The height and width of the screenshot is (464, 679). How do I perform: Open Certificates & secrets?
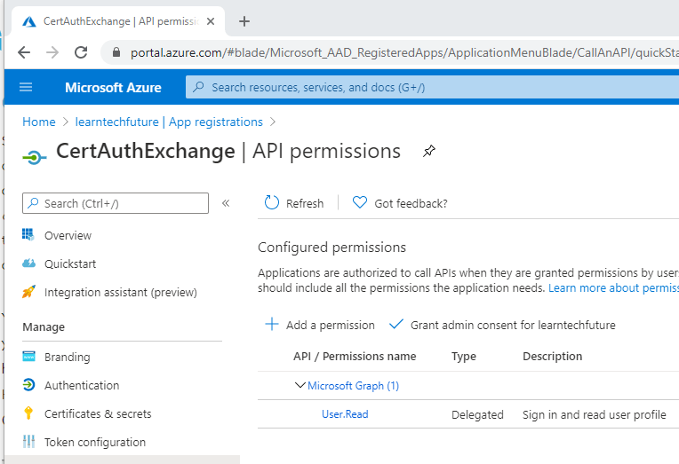(x=98, y=413)
